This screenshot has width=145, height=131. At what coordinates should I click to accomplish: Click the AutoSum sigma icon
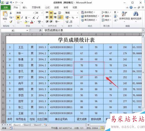pos(115,12)
